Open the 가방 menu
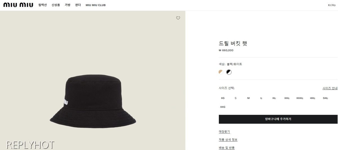Viewport: 338px width, 150px height. click(68, 5)
